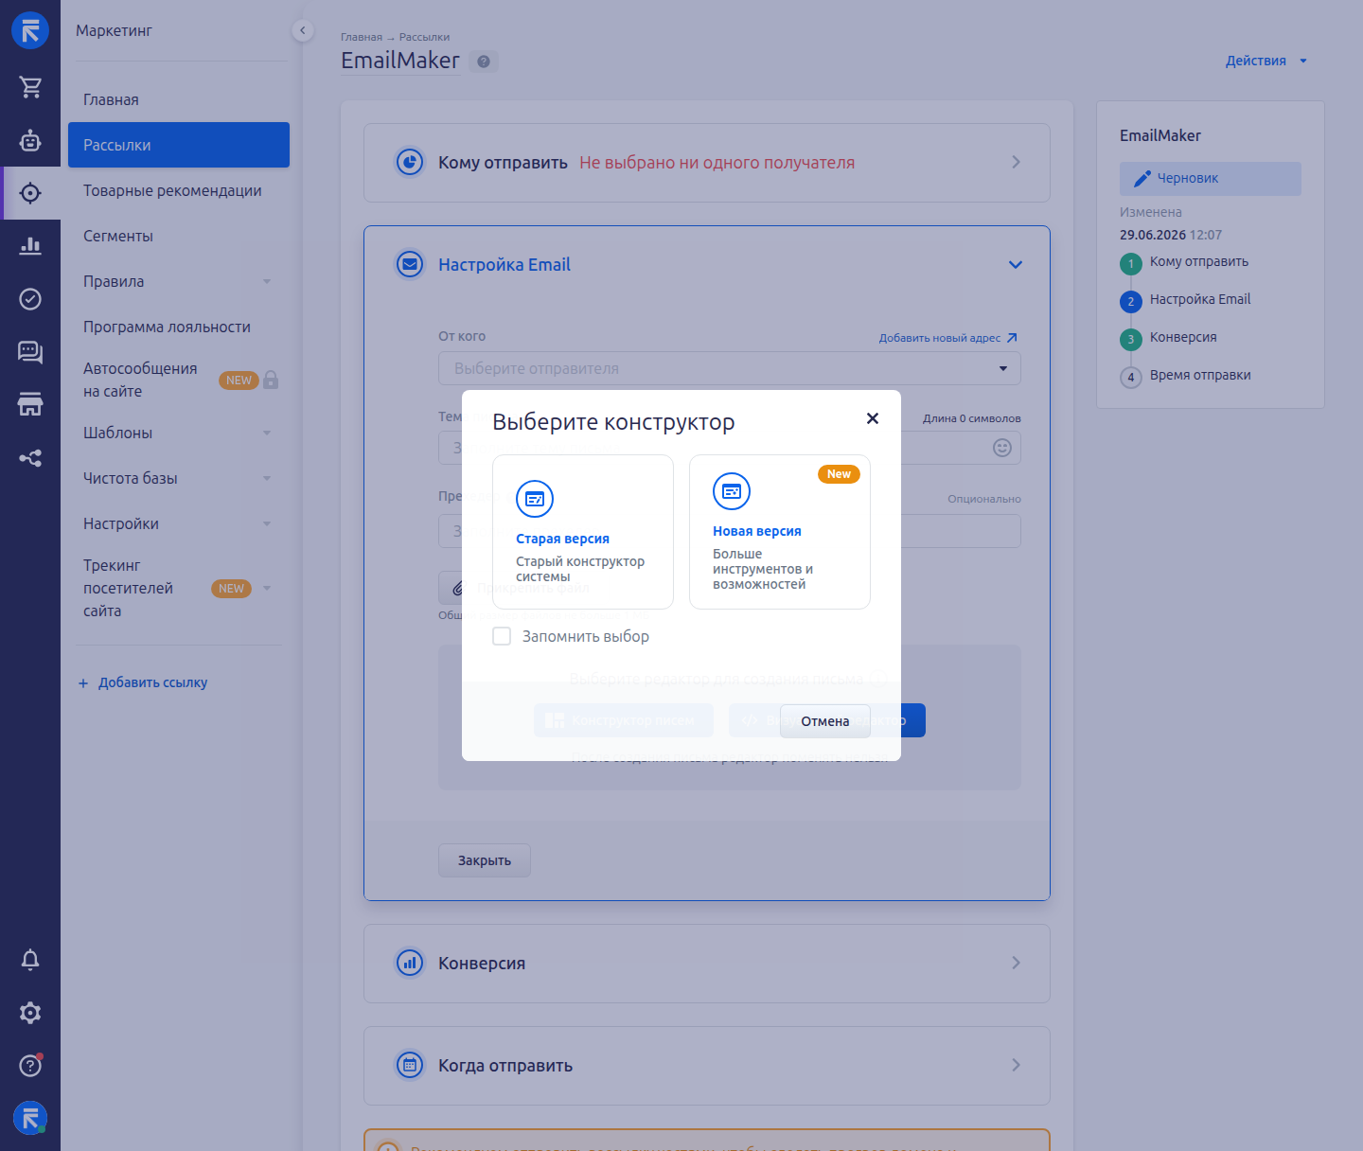The image size is (1363, 1151).
Task: Open the Действия dropdown
Action: click(1266, 61)
